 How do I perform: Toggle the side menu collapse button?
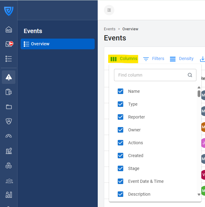pos(109,10)
